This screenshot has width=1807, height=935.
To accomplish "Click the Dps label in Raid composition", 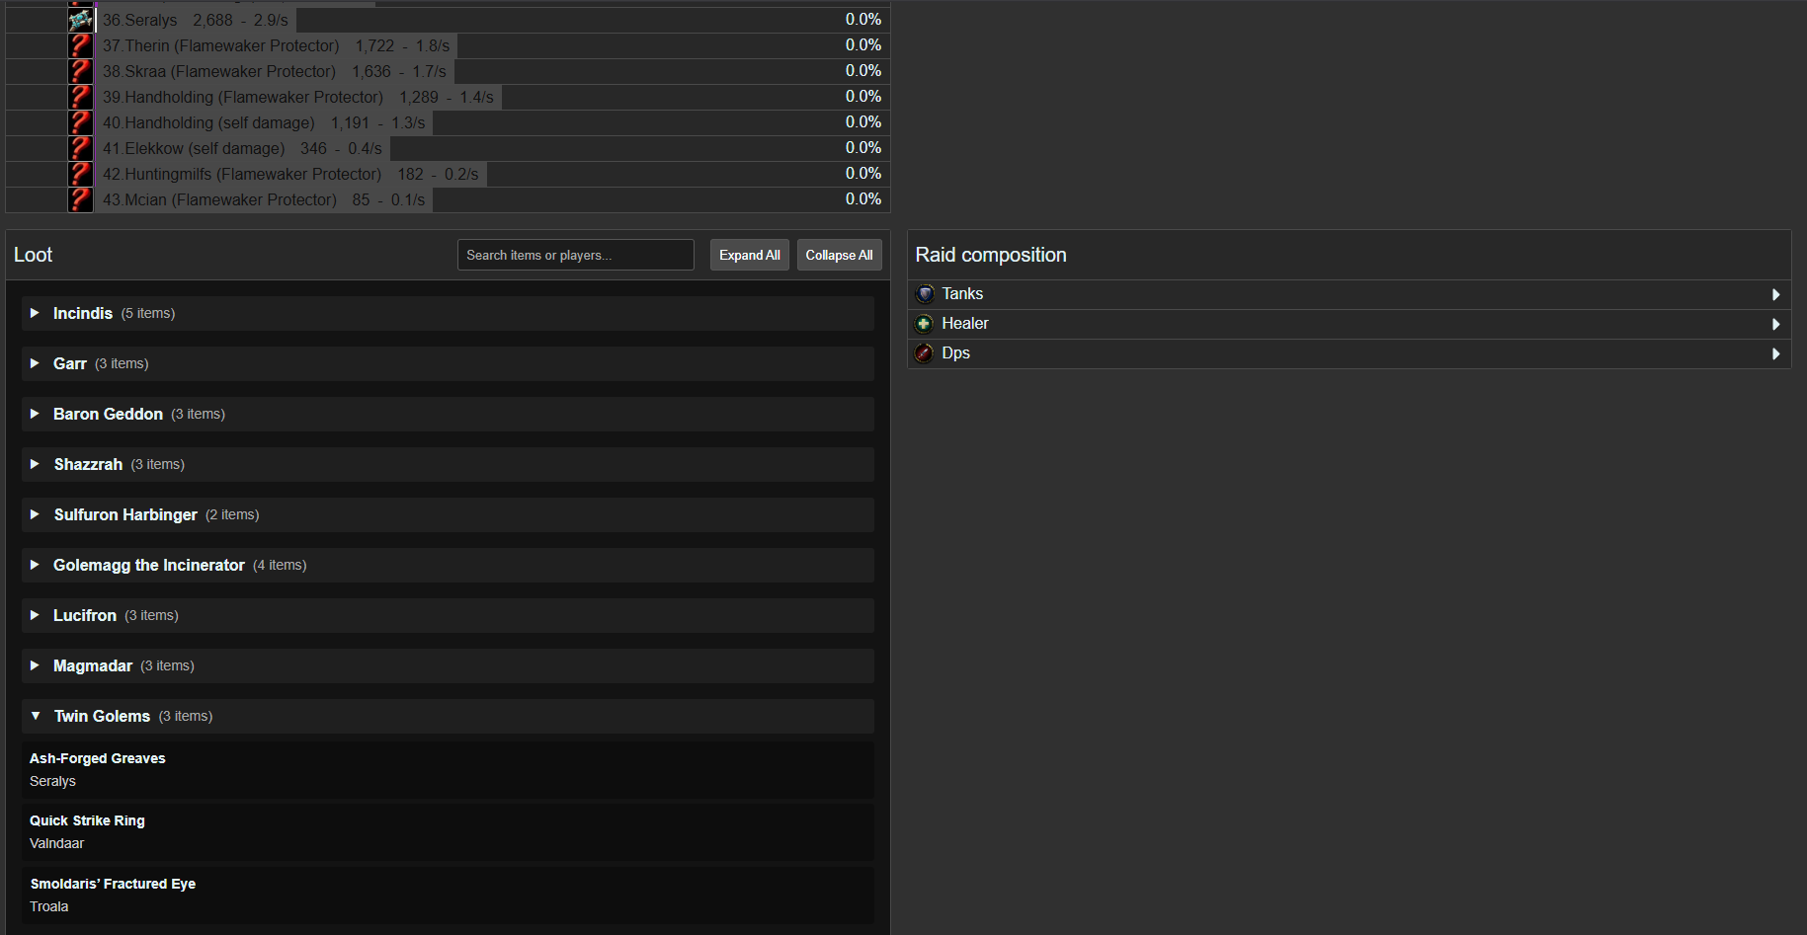I will pos(955,353).
